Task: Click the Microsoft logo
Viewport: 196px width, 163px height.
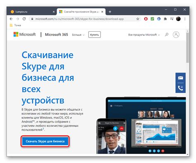Action: pos(24,34)
